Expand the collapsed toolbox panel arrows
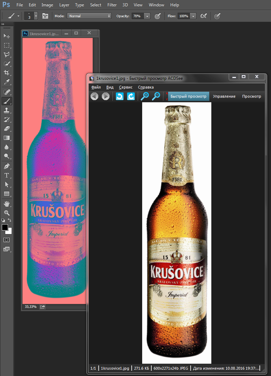Screen dimensions: 271x376 pyautogui.click(x=3, y=24)
